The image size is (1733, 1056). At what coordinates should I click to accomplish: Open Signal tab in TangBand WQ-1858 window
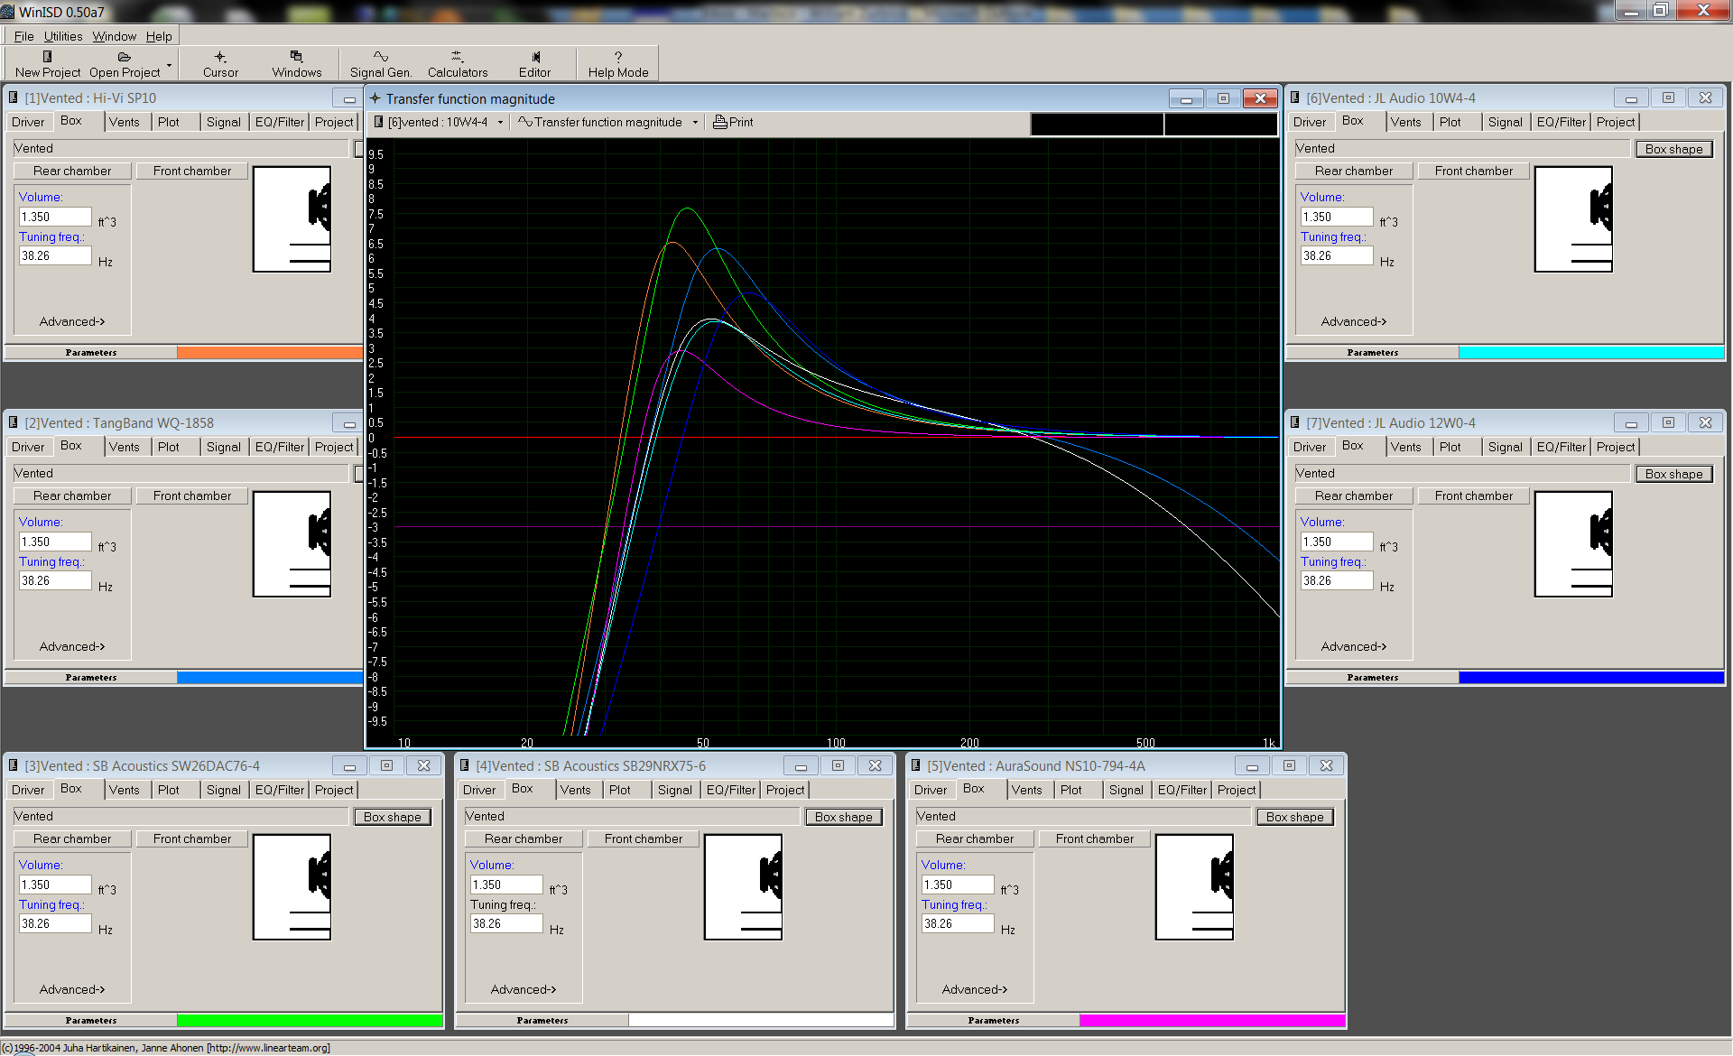(224, 447)
